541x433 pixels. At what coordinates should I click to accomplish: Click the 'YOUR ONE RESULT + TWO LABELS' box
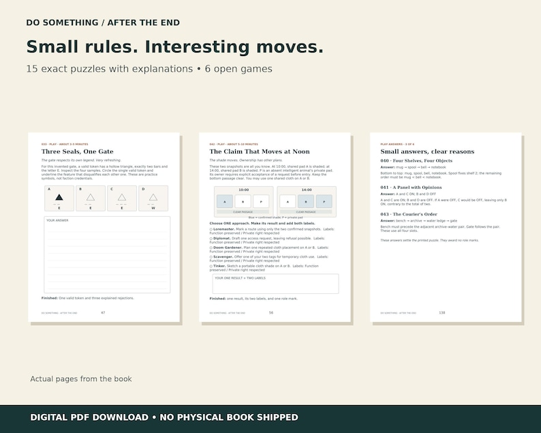coord(276,284)
